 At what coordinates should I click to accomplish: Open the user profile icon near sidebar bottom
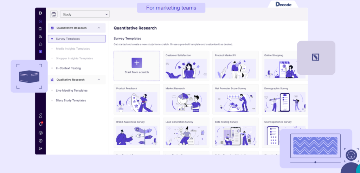click(40, 116)
